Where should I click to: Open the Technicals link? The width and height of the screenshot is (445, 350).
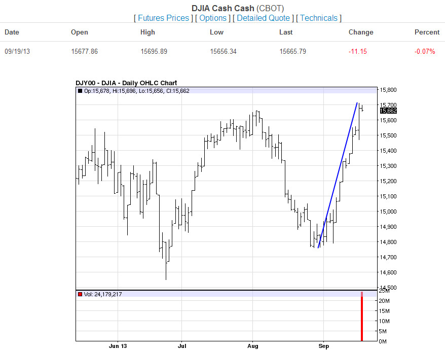point(319,18)
